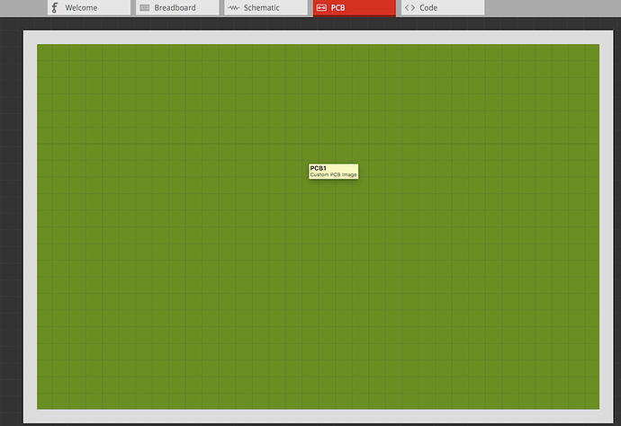Click the resistor icon on Schematic tab
The height and width of the screenshot is (426, 621).
click(233, 7)
